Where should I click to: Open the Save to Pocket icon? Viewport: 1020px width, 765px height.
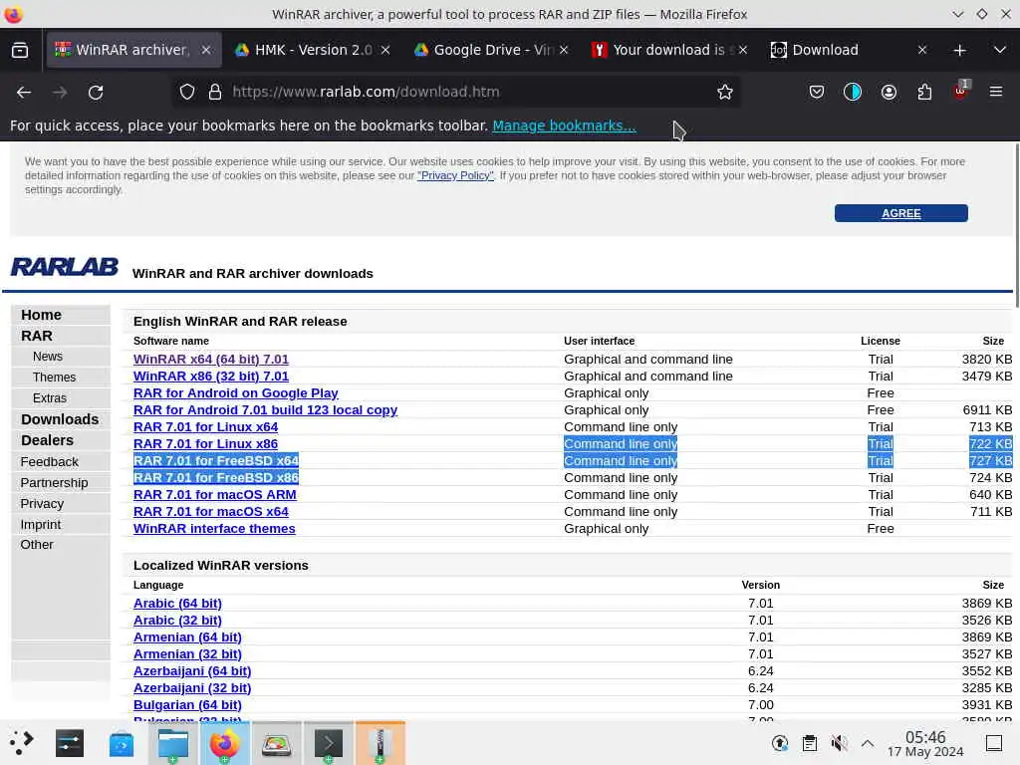(817, 92)
